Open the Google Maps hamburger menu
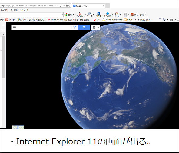 pos(15,27)
